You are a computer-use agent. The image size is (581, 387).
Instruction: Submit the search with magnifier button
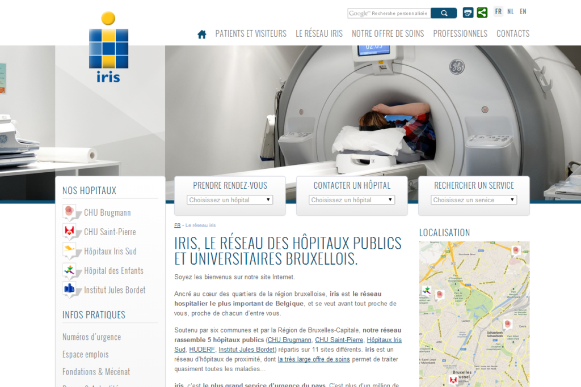click(x=444, y=14)
